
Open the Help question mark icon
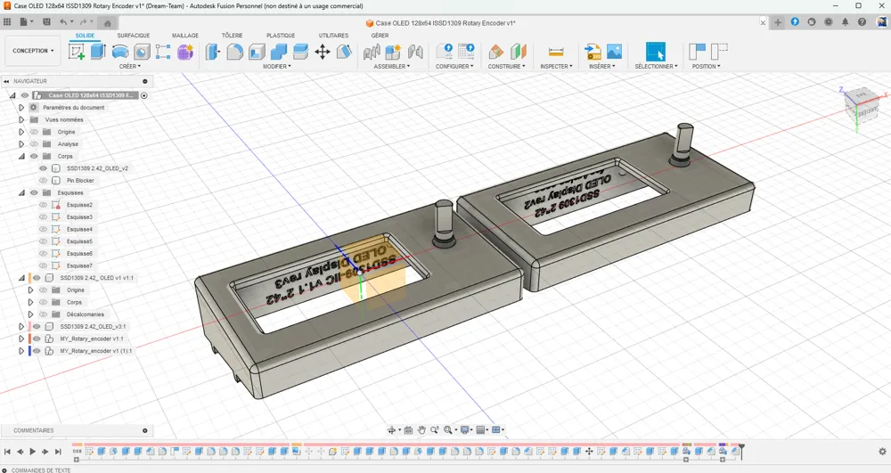(x=862, y=22)
